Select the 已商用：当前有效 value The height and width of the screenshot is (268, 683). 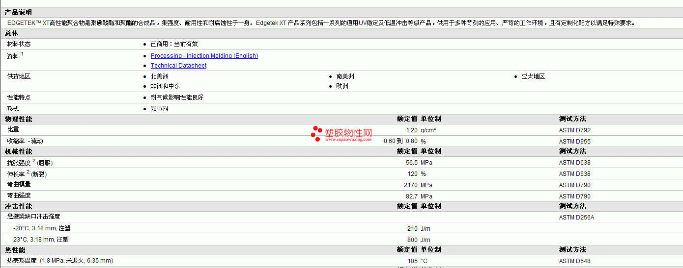[174, 44]
